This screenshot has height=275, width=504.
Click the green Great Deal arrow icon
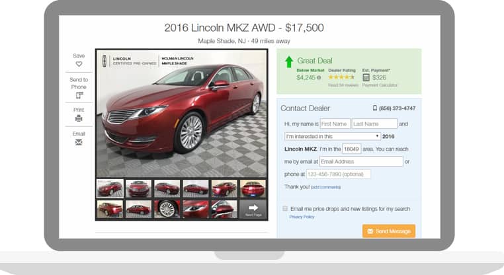[289, 61]
